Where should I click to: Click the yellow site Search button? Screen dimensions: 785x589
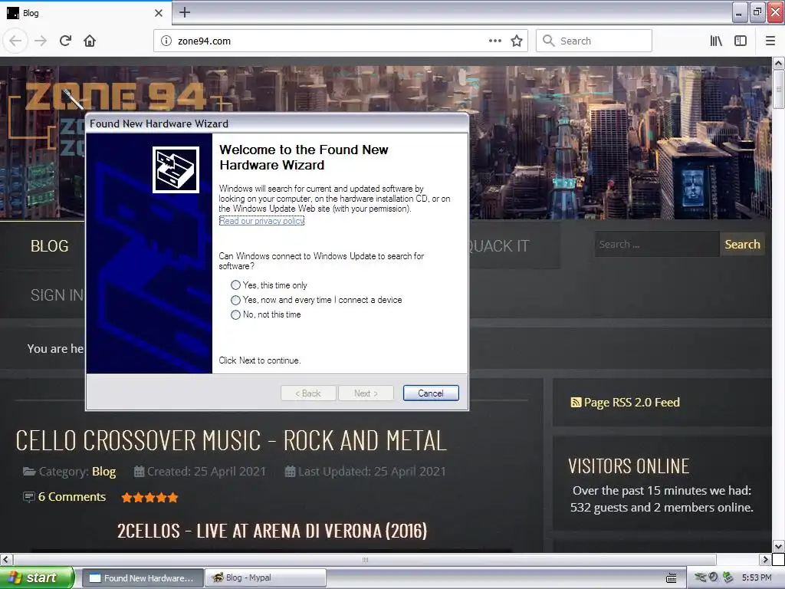tap(742, 245)
